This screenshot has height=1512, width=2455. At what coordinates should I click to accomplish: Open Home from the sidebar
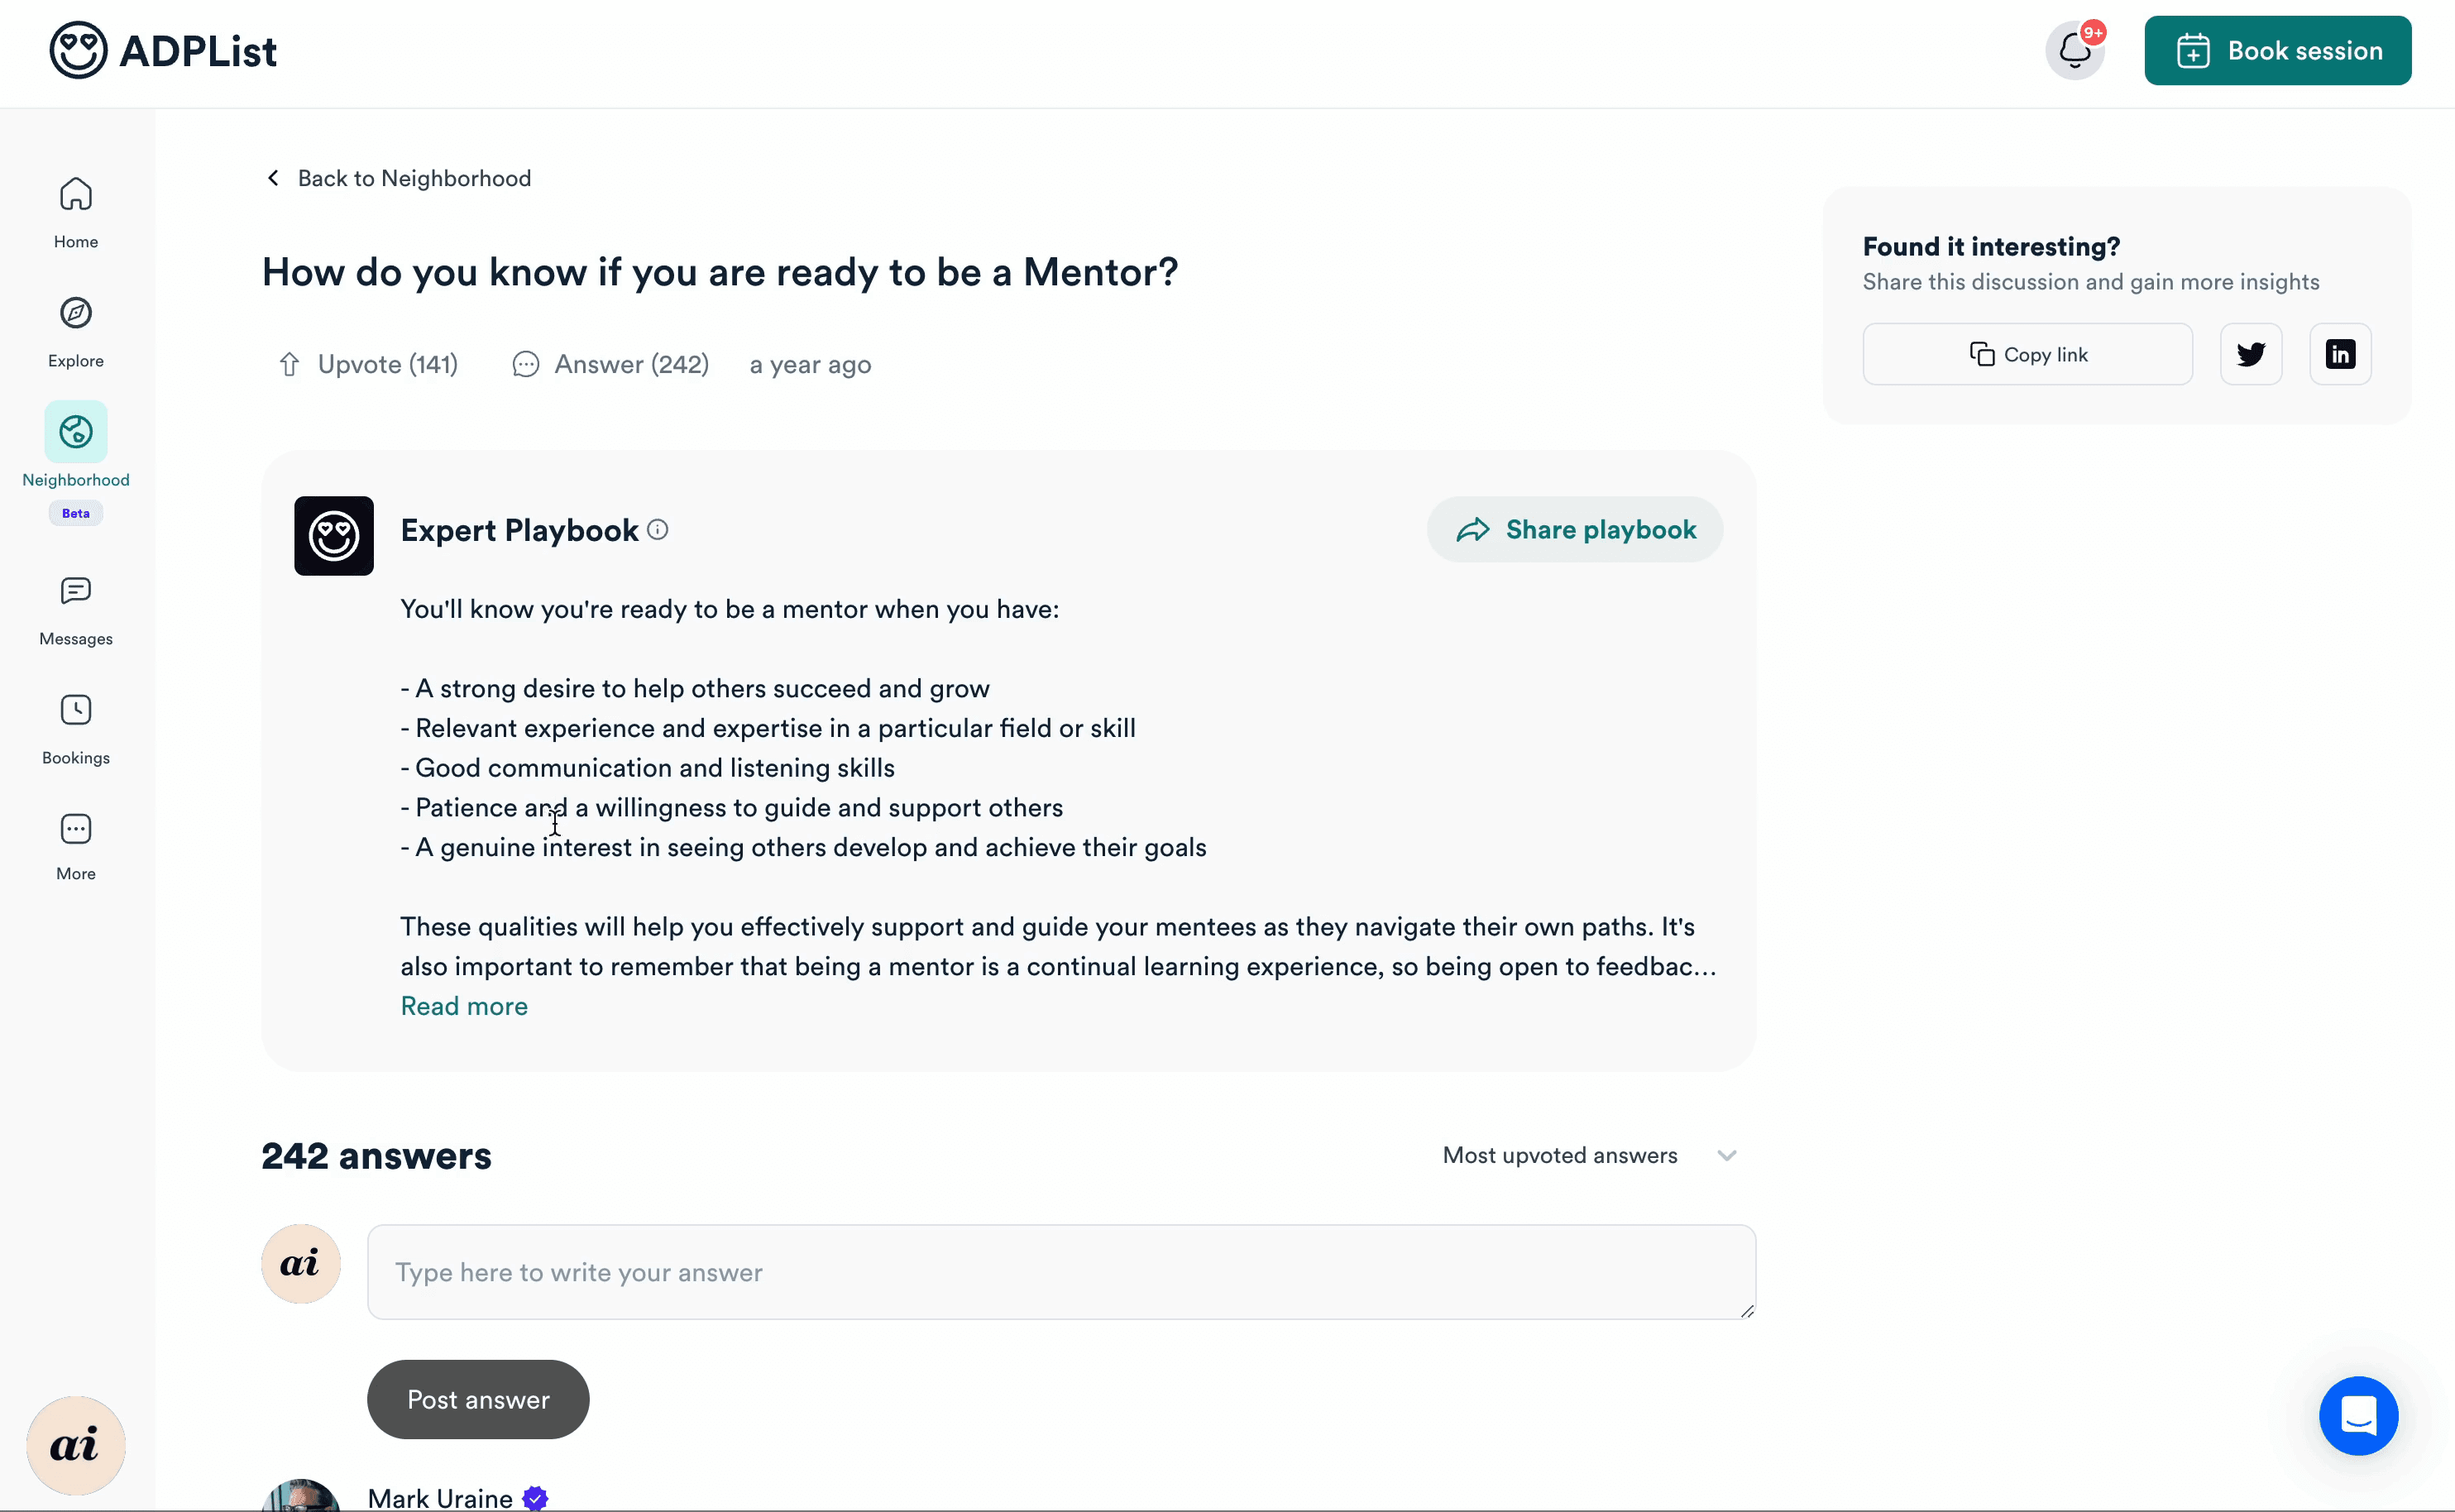[x=75, y=212]
